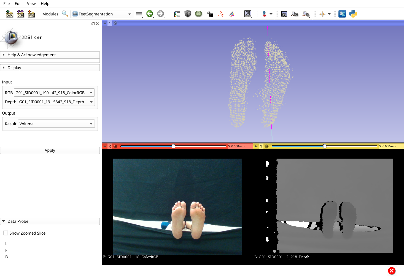This screenshot has height=277, width=404.
Task: Toggle the crosshair tool
Action: (322, 14)
